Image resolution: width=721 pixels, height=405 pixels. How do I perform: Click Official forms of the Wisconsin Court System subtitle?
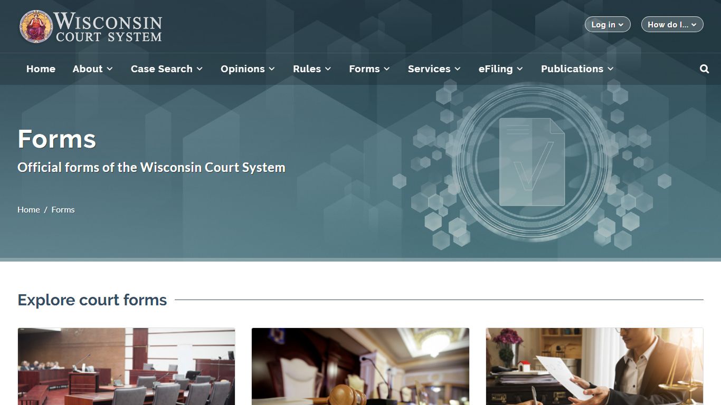point(151,168)
